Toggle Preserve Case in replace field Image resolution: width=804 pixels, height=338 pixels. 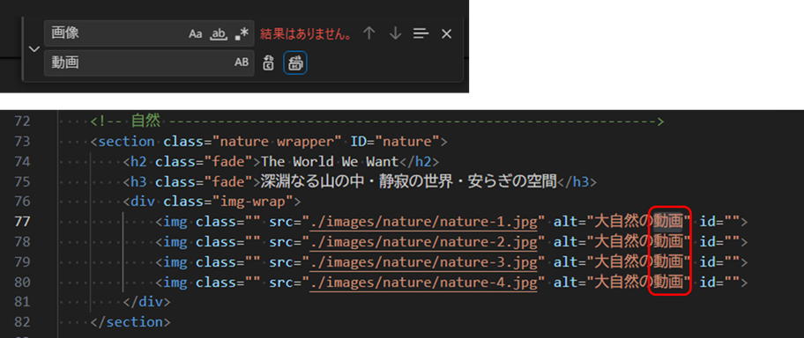pyautogui.click(x=242, y=62)
